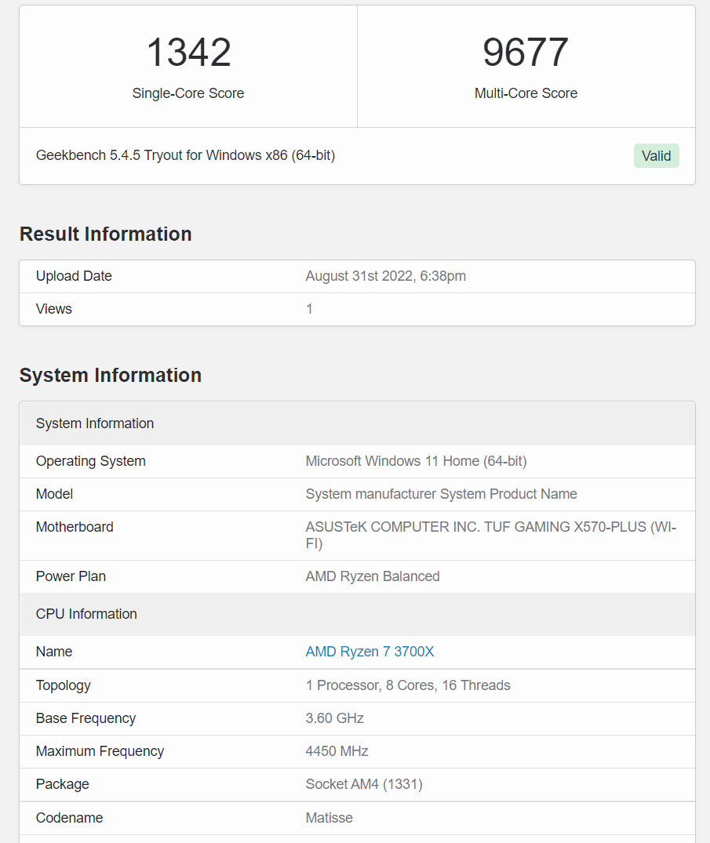Select the Microsoft Windows 11 Home text
The height and width of the screenshot is (843, 710).
(416, 461)
